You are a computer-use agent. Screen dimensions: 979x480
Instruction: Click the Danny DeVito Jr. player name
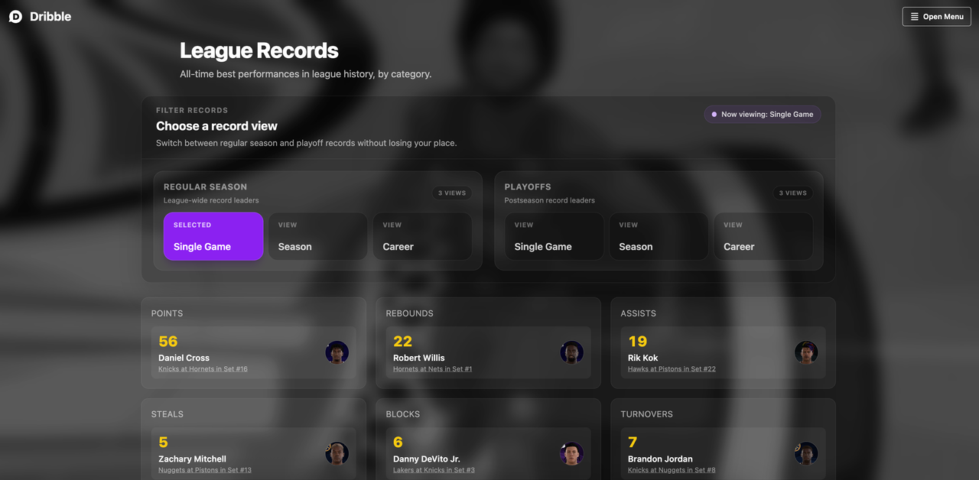coord(427,459)
